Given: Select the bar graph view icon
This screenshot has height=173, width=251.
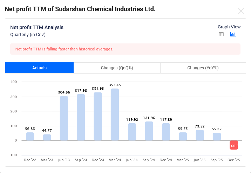Looking at the screenshot, I should (x=233, y=34).
